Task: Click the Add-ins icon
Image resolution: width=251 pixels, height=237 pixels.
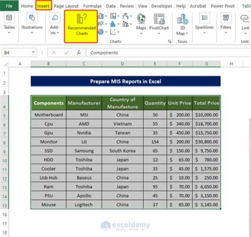Action: 55,18
